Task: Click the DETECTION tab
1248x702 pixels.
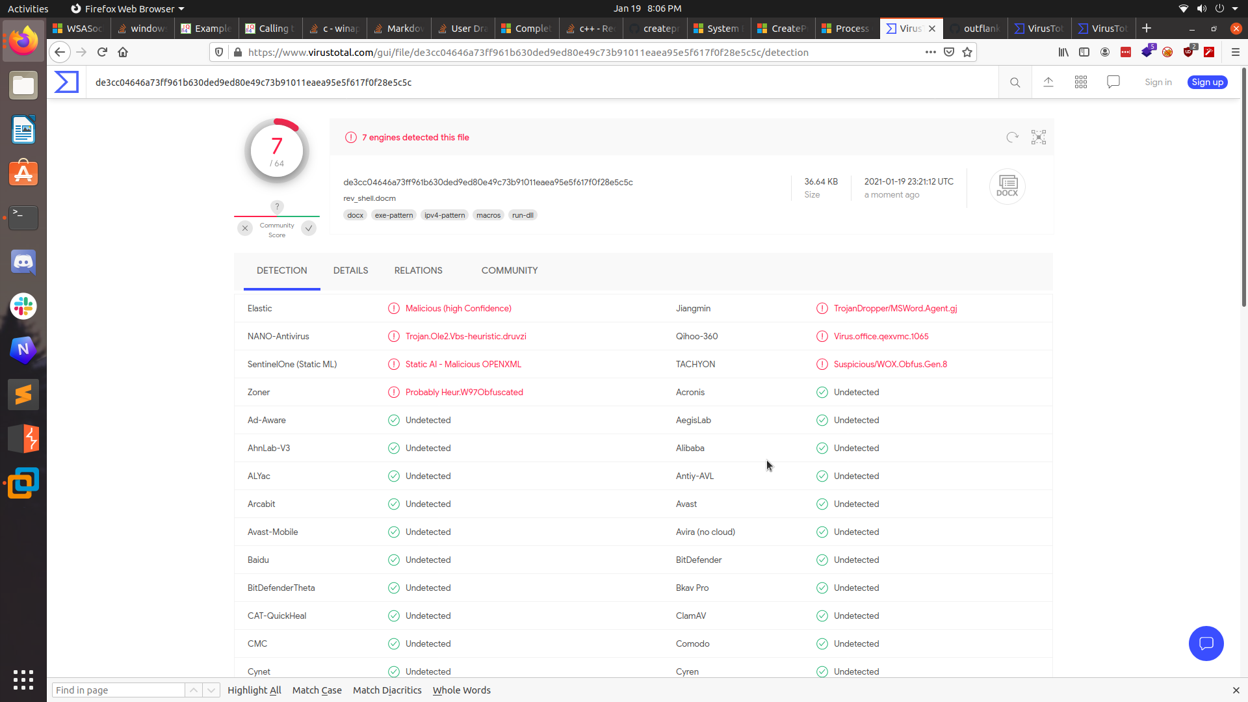Action: [x=282, y=270]
